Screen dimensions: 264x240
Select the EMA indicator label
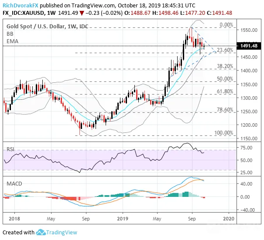(x=13, y=41)
